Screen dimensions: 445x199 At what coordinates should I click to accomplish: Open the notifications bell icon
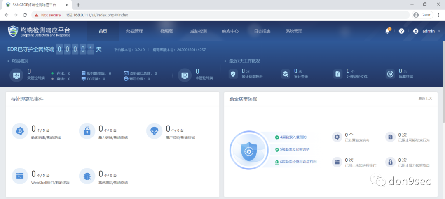387,31
